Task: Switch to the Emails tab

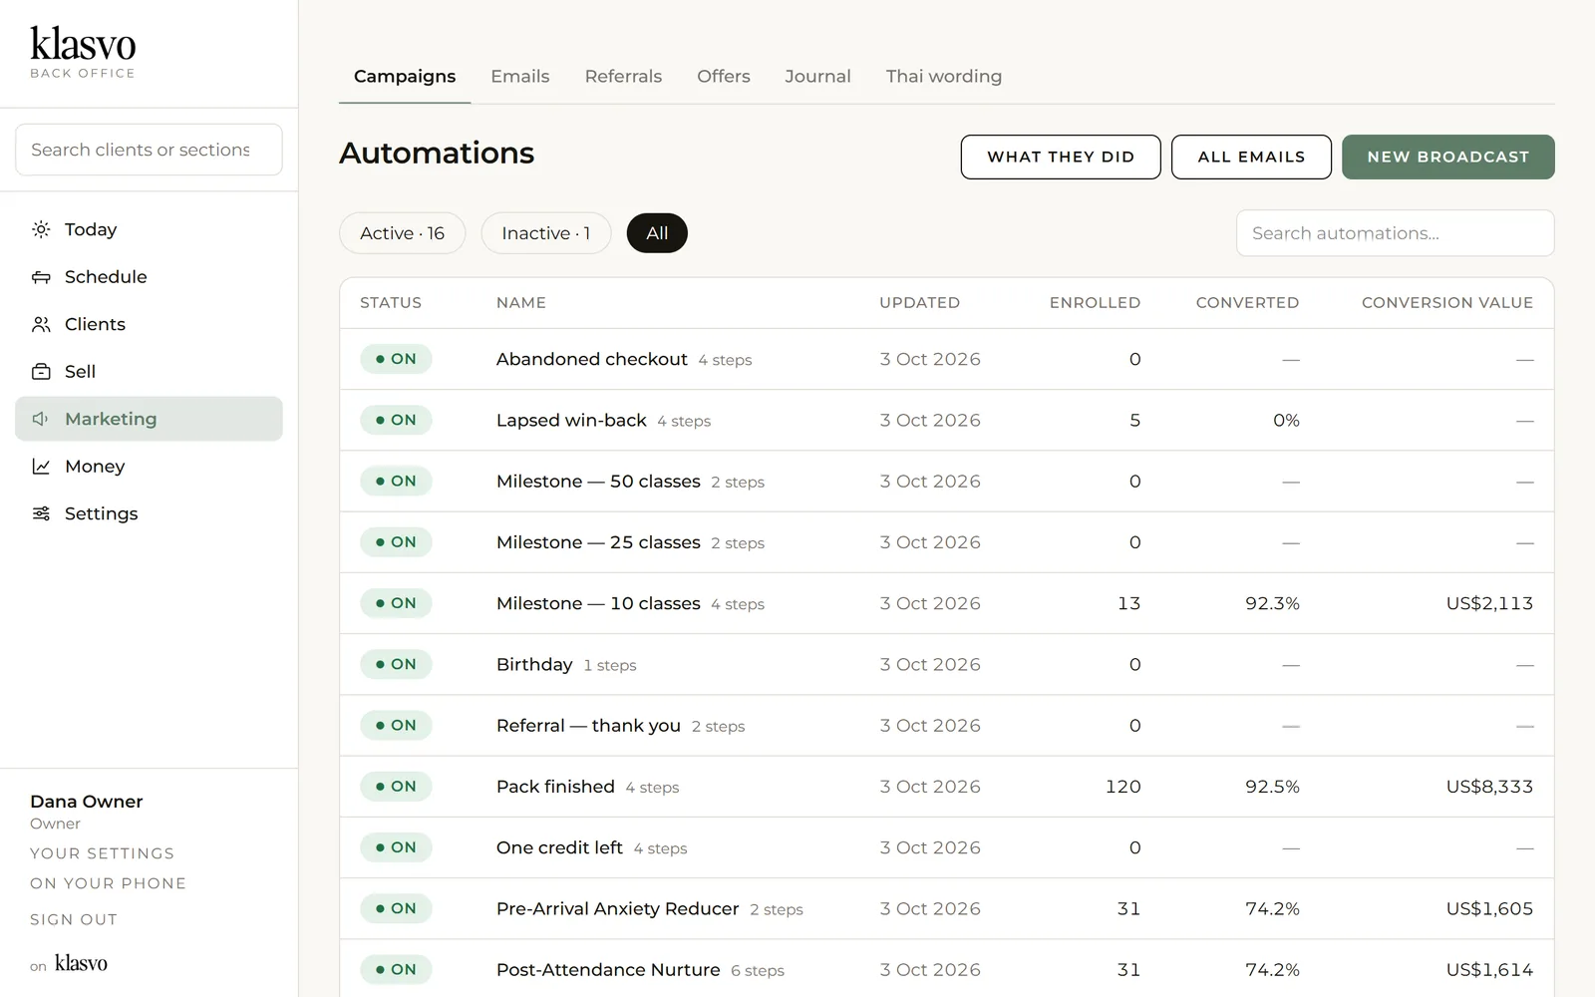Action: click(x=520, y=76)
